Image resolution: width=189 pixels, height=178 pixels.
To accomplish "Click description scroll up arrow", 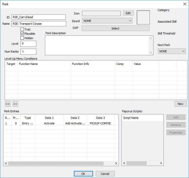I will [151, 38].
